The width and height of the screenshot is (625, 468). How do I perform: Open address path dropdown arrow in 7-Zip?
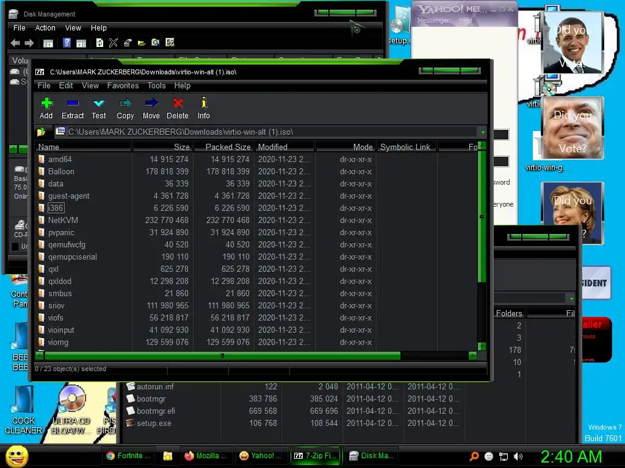click(x=483, y=132)
